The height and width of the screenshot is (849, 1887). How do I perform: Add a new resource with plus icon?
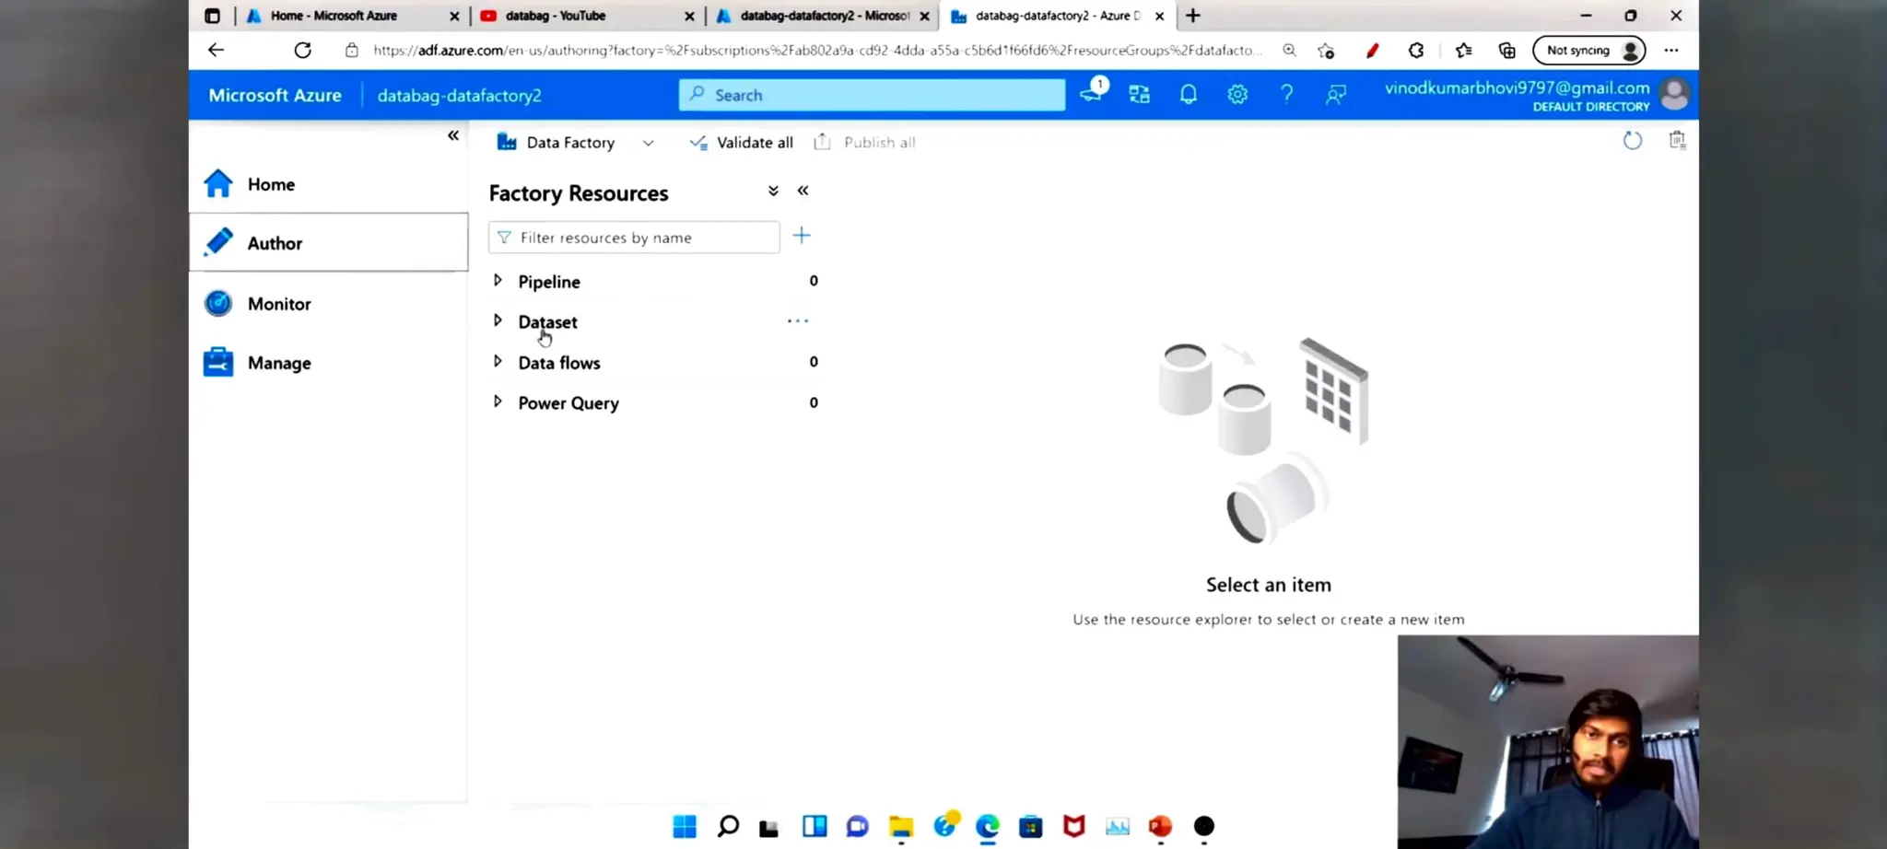[x=802, y=236]
